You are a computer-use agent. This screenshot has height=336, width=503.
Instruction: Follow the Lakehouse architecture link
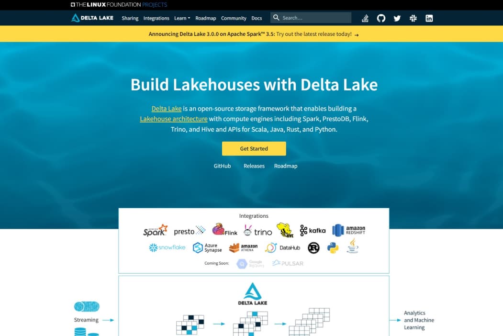(x=174, y=119)
